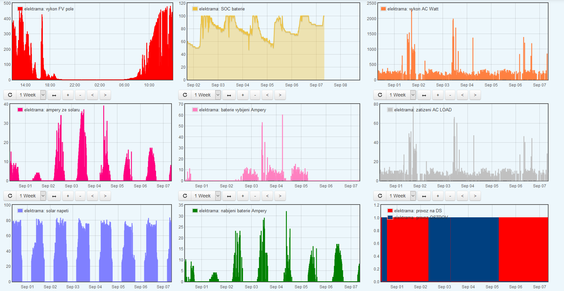Step forward in time under baterie vybijeni Ampery
This screenshot has width=564, height=291.
pyautogui.click(x=280, y=196)
